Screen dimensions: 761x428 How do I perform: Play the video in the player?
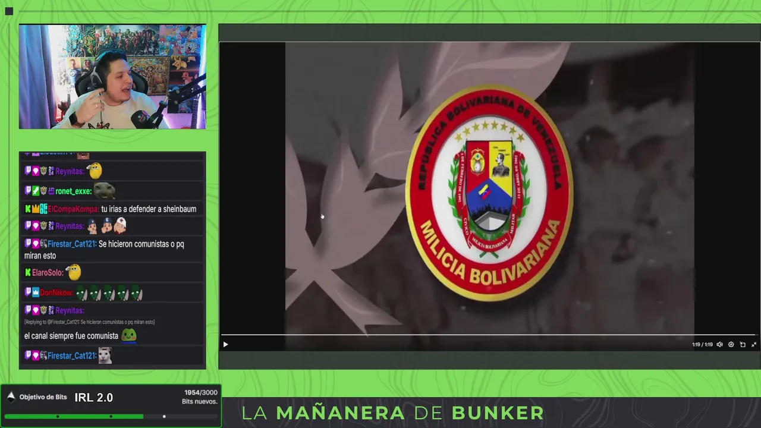(225, 344)
